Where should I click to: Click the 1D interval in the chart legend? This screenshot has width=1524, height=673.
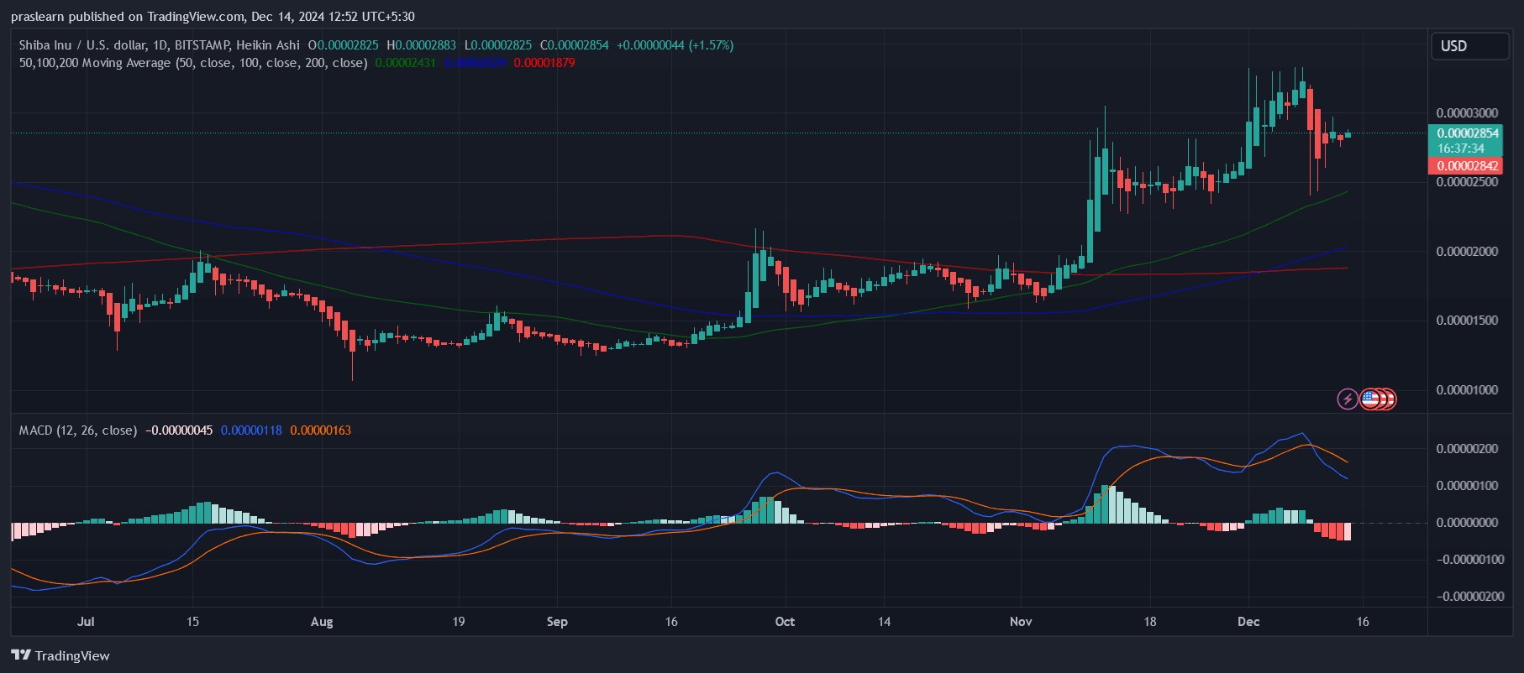[160, 45]
